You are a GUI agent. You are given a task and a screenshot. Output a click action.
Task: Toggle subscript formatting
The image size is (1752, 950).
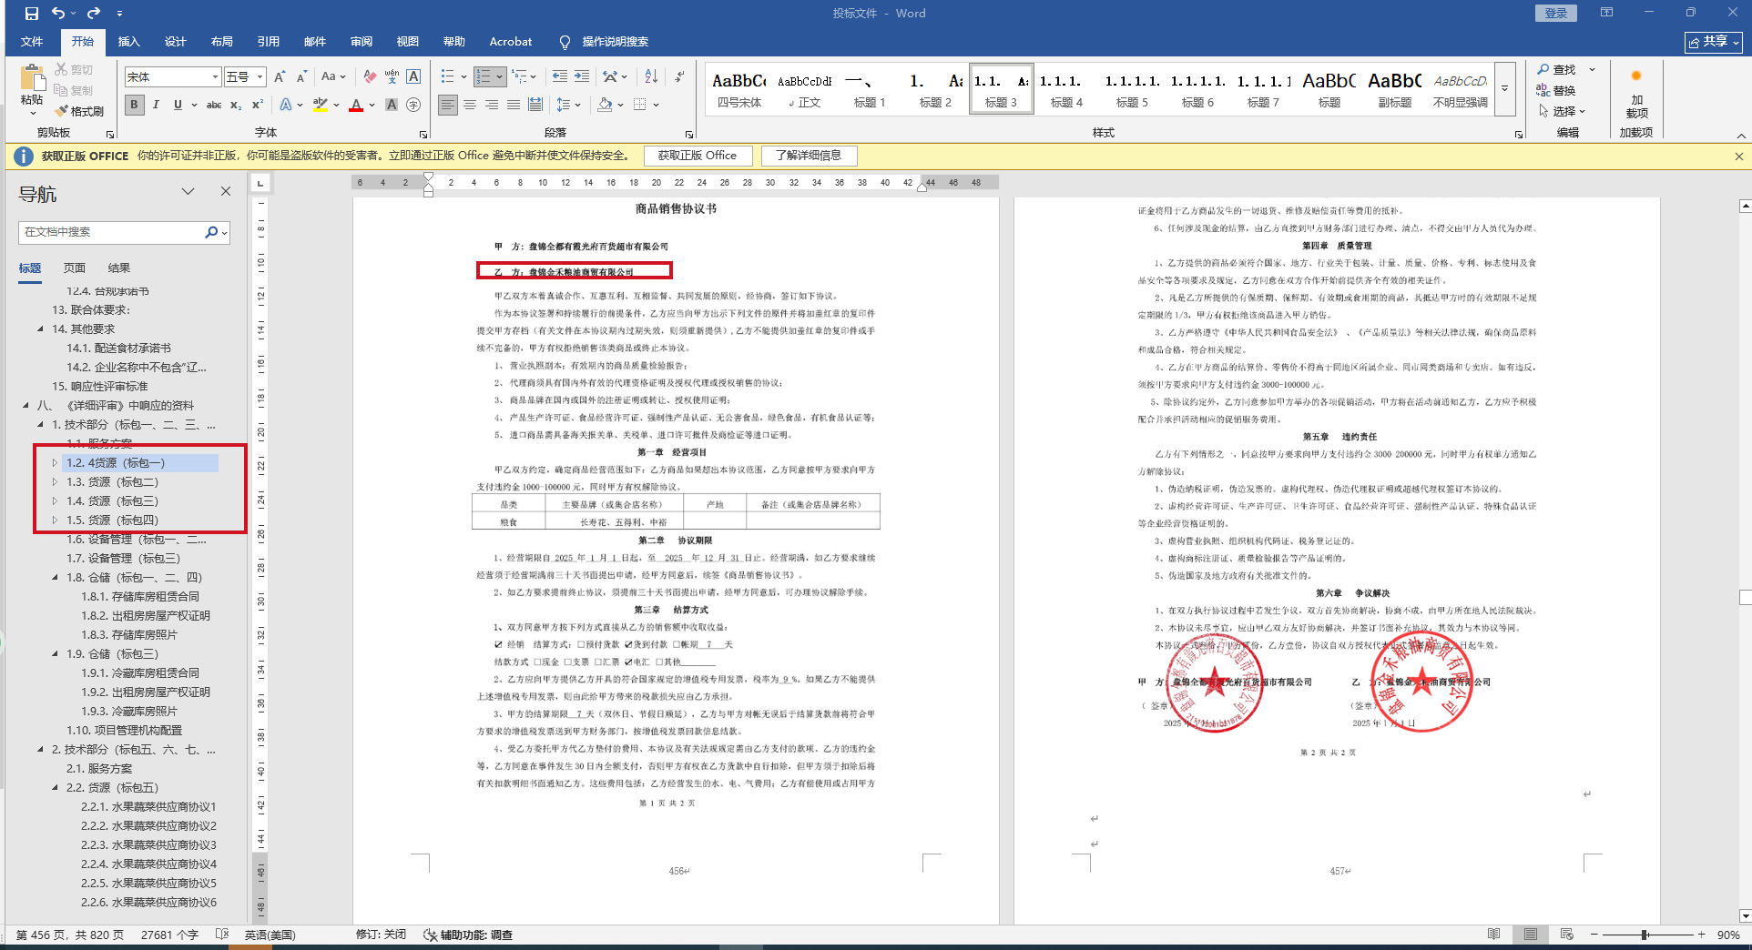pyautogui.click(x=236, y=105)
